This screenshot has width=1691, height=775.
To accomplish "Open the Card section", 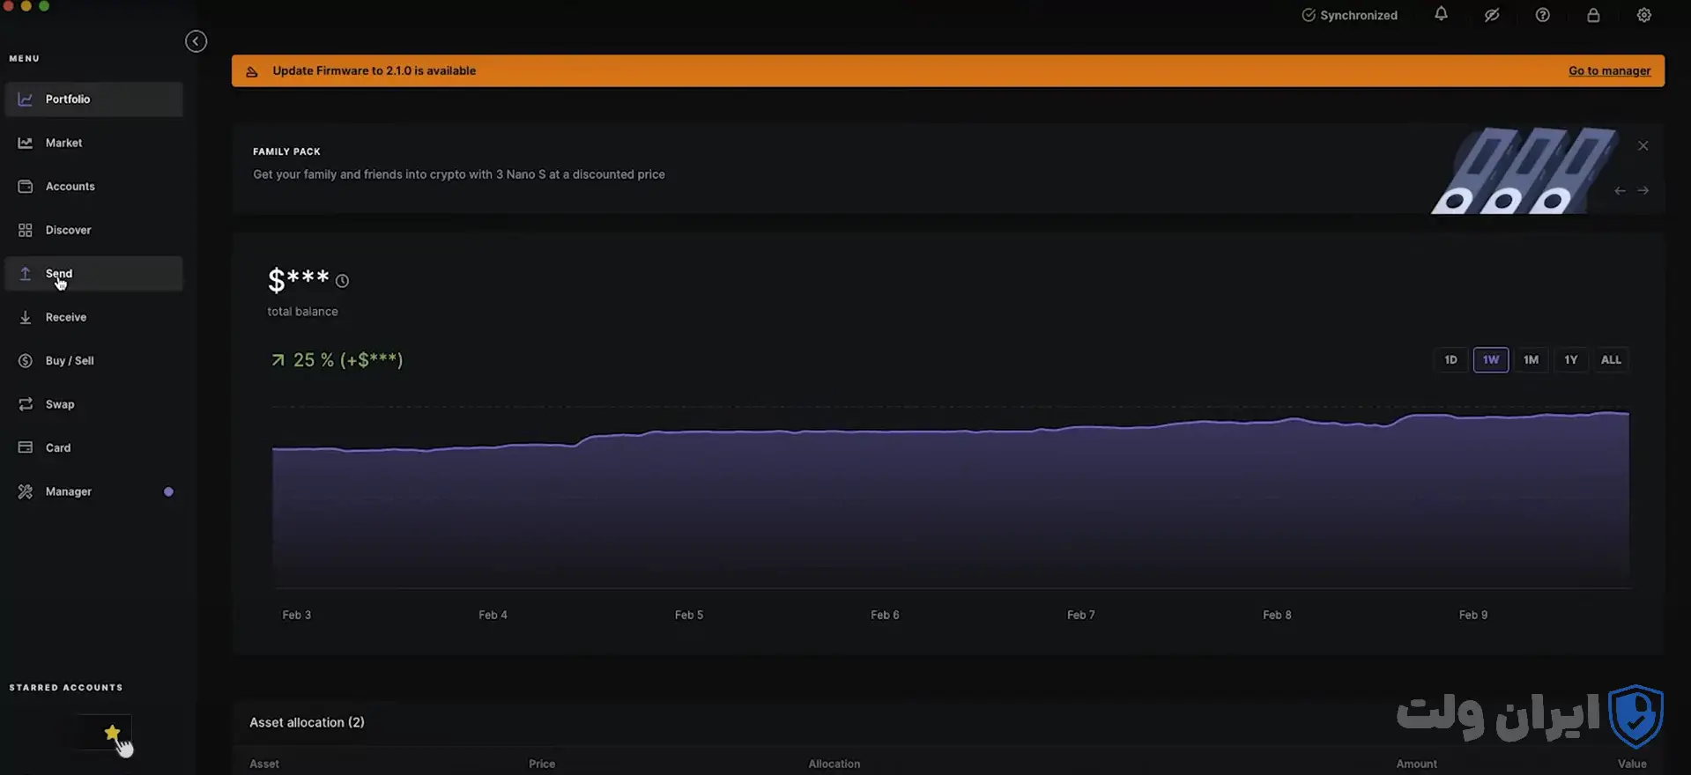I will (93, 448).
